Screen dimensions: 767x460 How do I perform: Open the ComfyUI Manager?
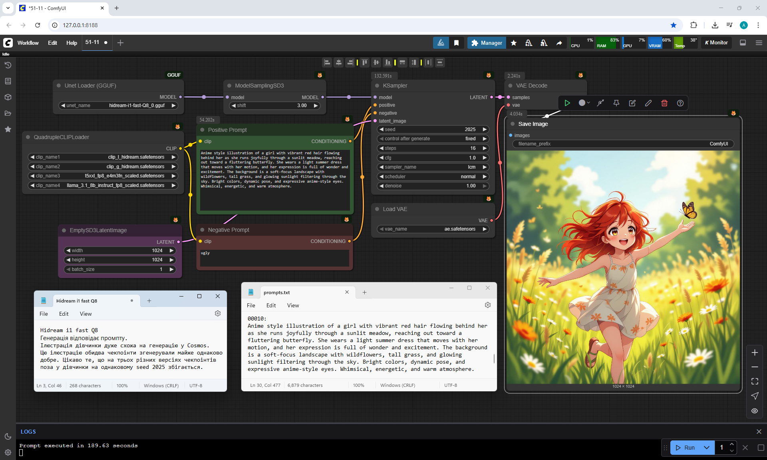pos(487,43)
